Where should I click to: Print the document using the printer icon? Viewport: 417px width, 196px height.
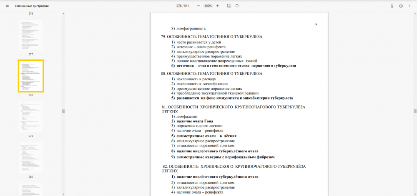401,6
